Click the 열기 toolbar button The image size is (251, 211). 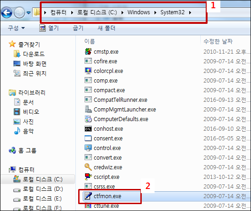click(49, 28)
